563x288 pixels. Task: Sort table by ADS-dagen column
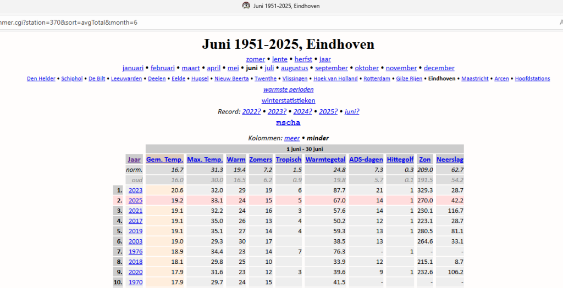point(366,160)
